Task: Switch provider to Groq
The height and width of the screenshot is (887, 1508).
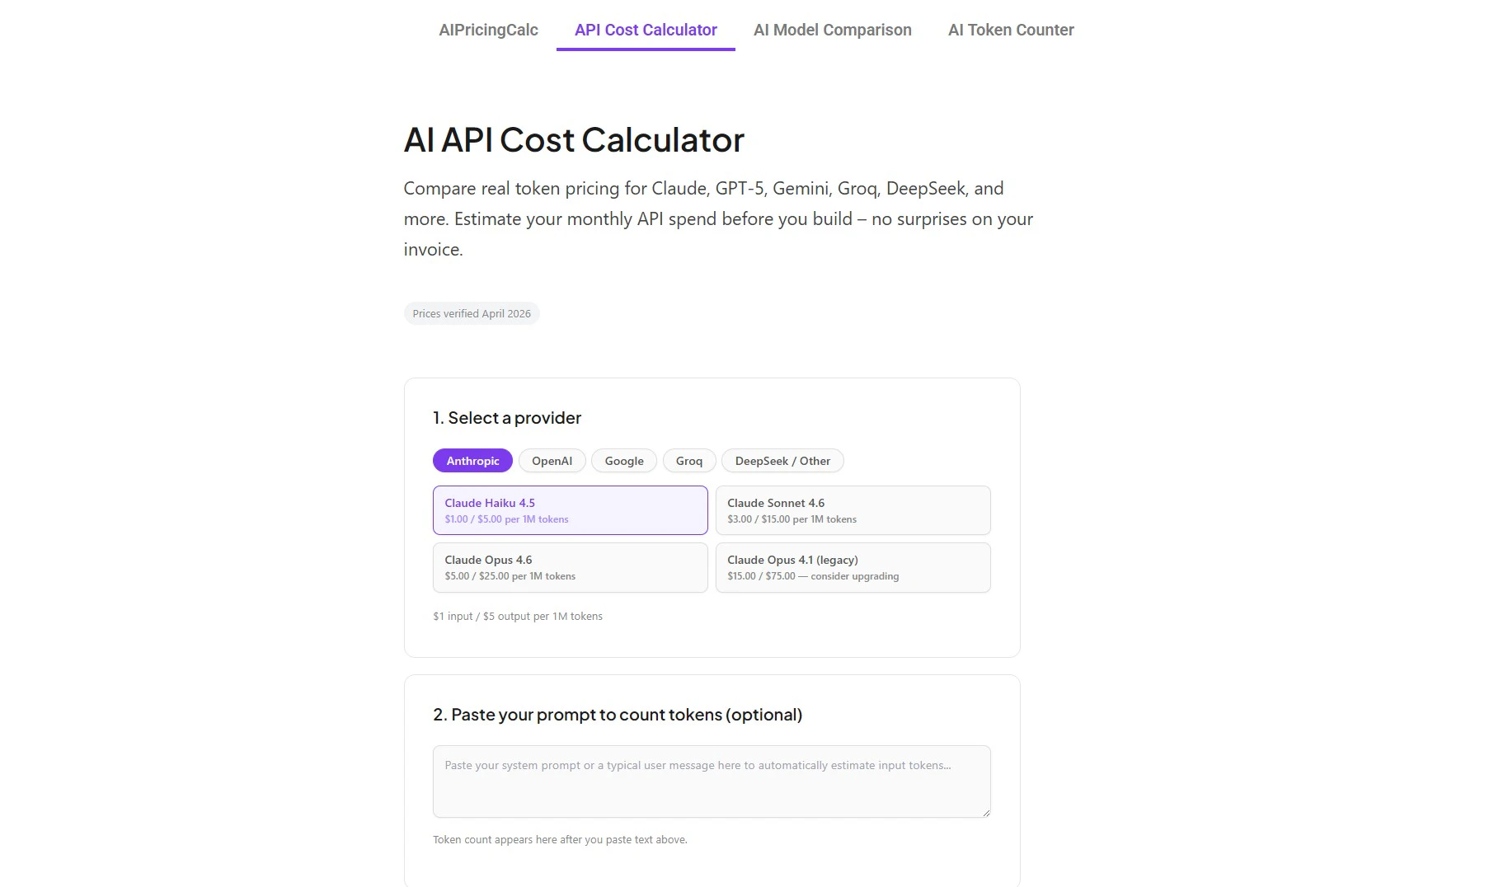Action: [688, 461]
